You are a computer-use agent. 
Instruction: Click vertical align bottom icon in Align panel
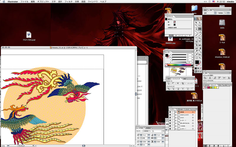(229, 78)
